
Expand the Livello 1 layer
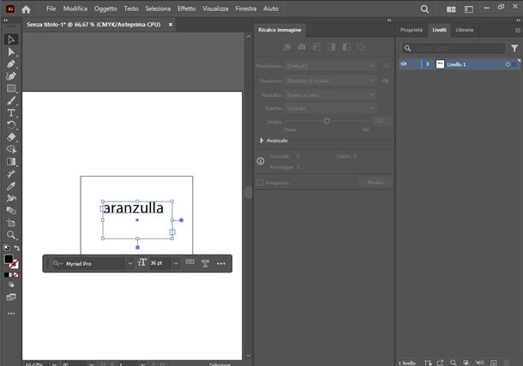(427, 64)
